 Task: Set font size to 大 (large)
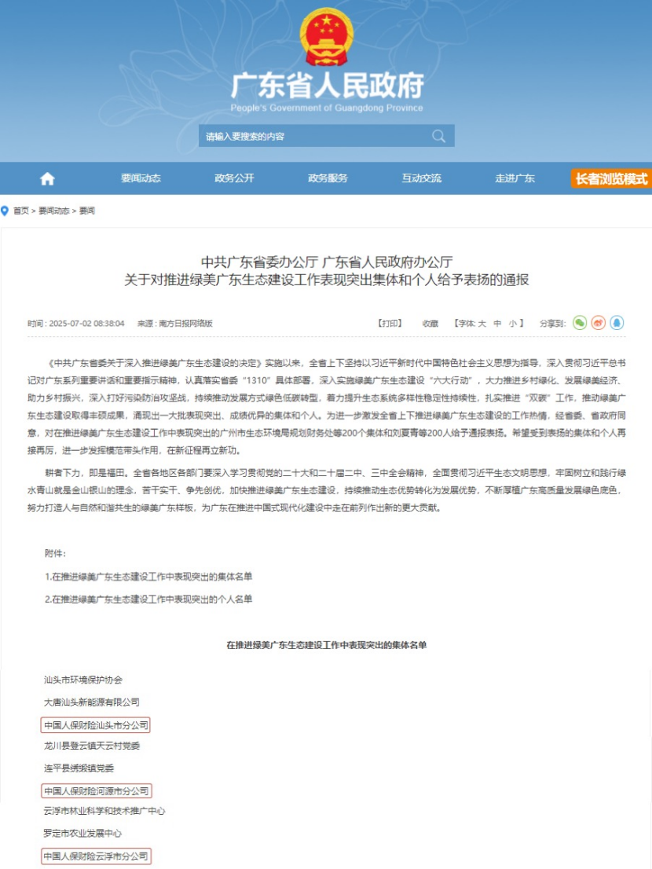482,324
